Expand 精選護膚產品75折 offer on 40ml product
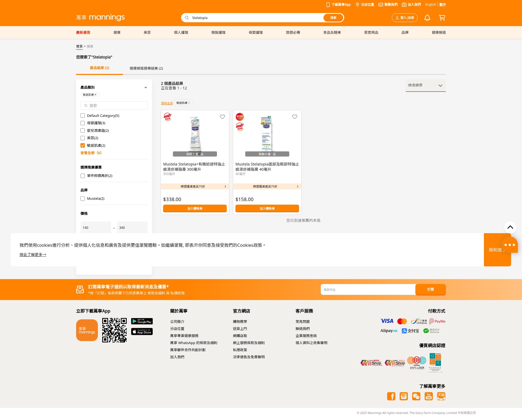This screenshot has height=418, width=522. click(x=267, y=186)
